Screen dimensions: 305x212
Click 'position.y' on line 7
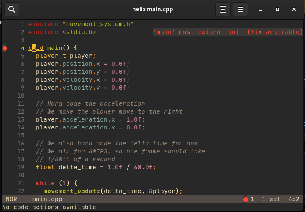coord(81,72)
